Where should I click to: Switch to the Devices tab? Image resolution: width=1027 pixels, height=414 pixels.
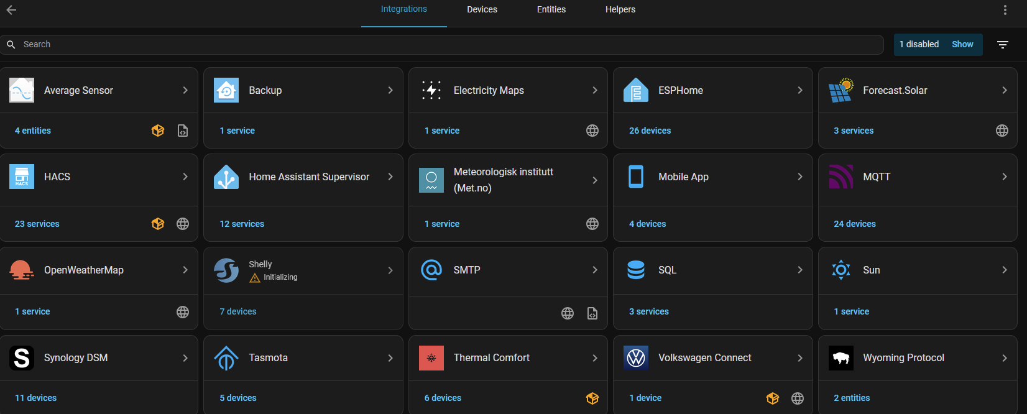coord(482,9)
